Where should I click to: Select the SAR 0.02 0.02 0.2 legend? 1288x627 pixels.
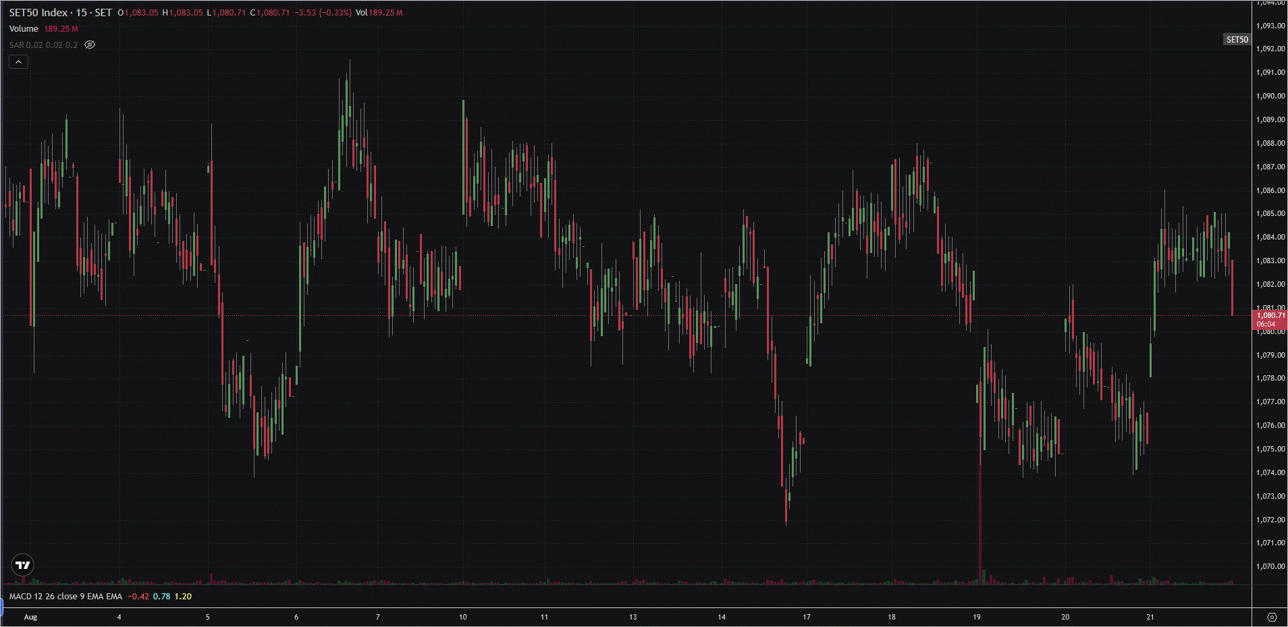click(x=43, y=45)
